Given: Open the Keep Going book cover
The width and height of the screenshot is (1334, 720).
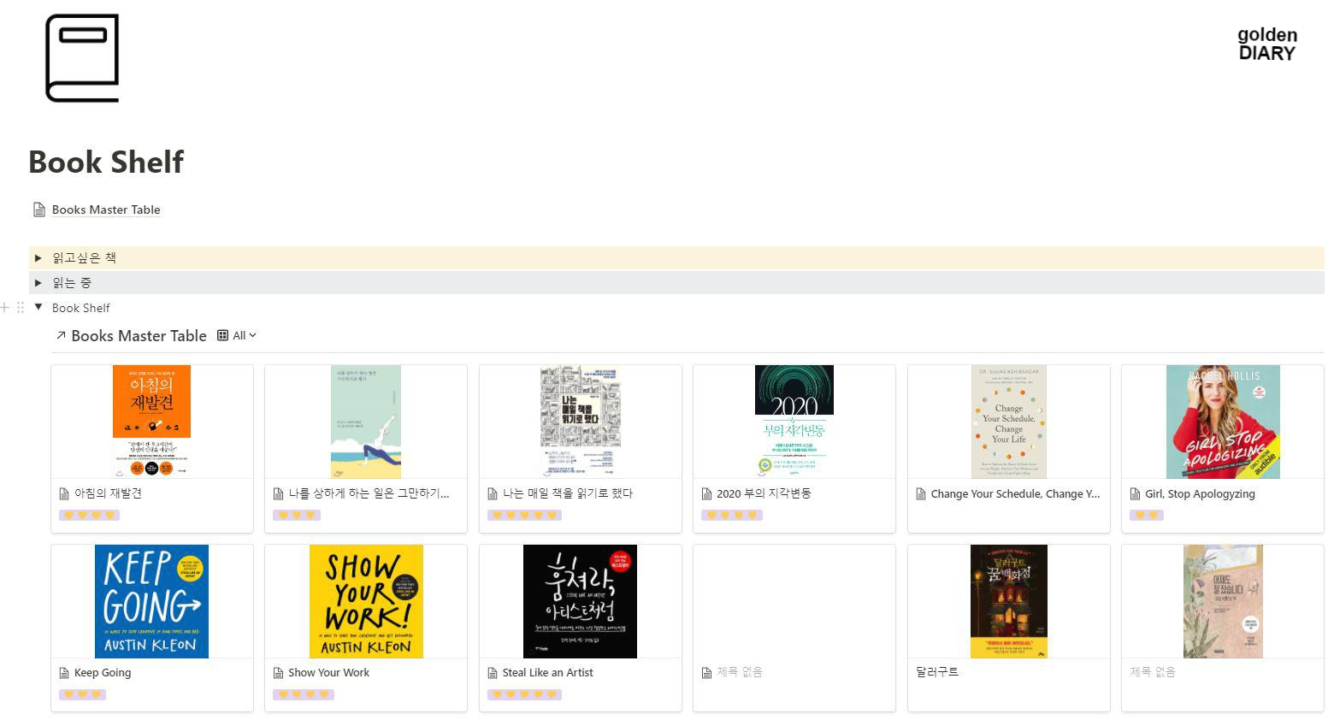Looking at the screenshot, I should click(x=152, y=601).
